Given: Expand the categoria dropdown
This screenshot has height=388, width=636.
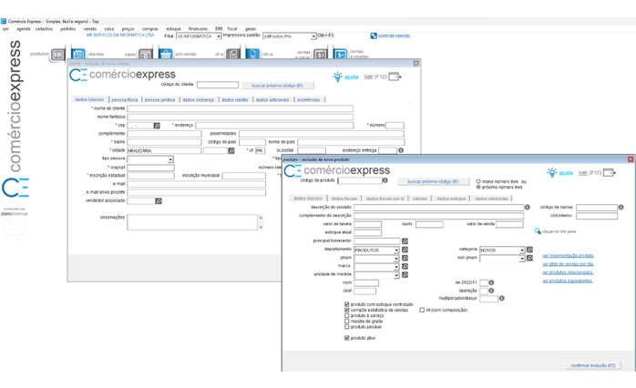Looking at the screenshot, I should pyautogui.click(x=522, y=250).
